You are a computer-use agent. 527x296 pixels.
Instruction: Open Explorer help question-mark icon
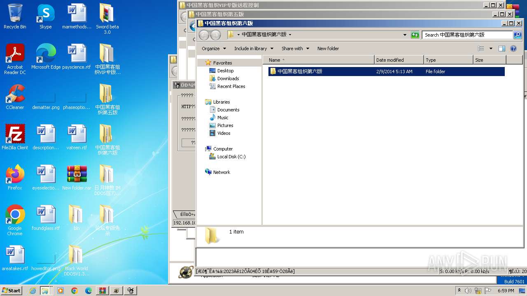click(513, 49)
